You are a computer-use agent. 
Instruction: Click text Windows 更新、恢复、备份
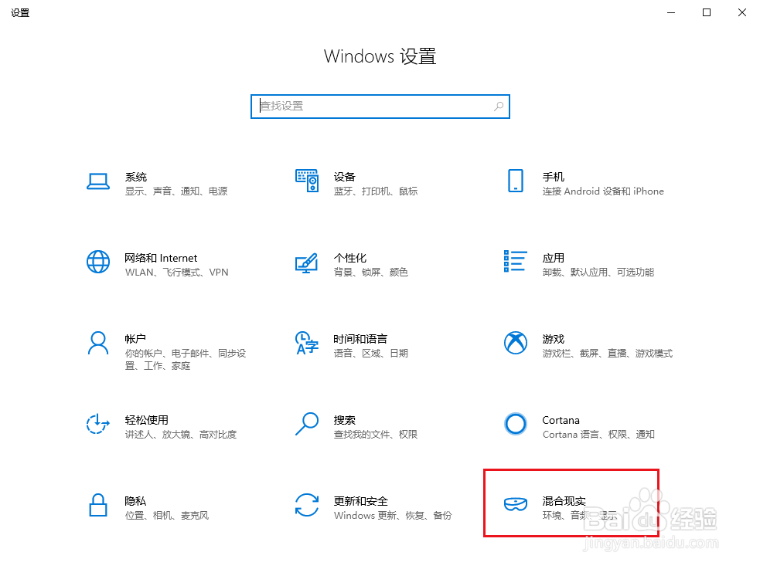[393, 515]
